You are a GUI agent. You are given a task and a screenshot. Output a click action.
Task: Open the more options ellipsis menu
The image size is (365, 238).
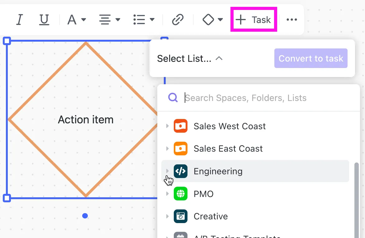click(292, 20)
